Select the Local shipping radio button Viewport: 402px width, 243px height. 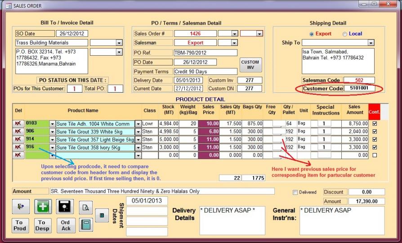pos(344,34)
